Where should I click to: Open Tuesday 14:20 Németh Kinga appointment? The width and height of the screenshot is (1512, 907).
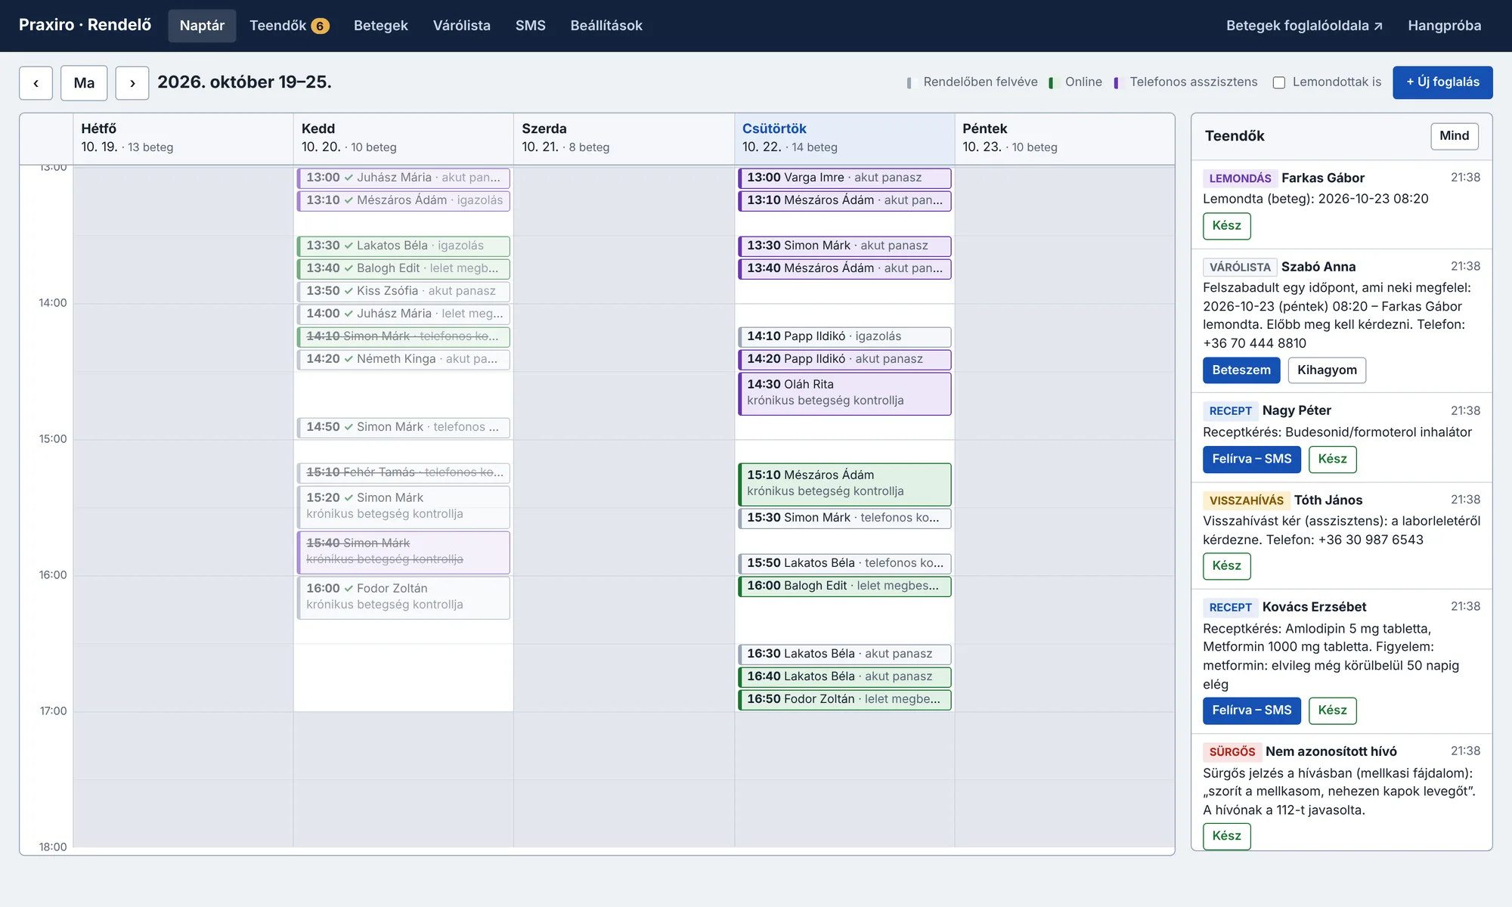(404, 360)
